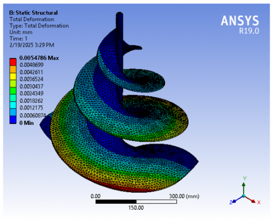Click the 0.0054786 Max legend label

coord(39,58)
